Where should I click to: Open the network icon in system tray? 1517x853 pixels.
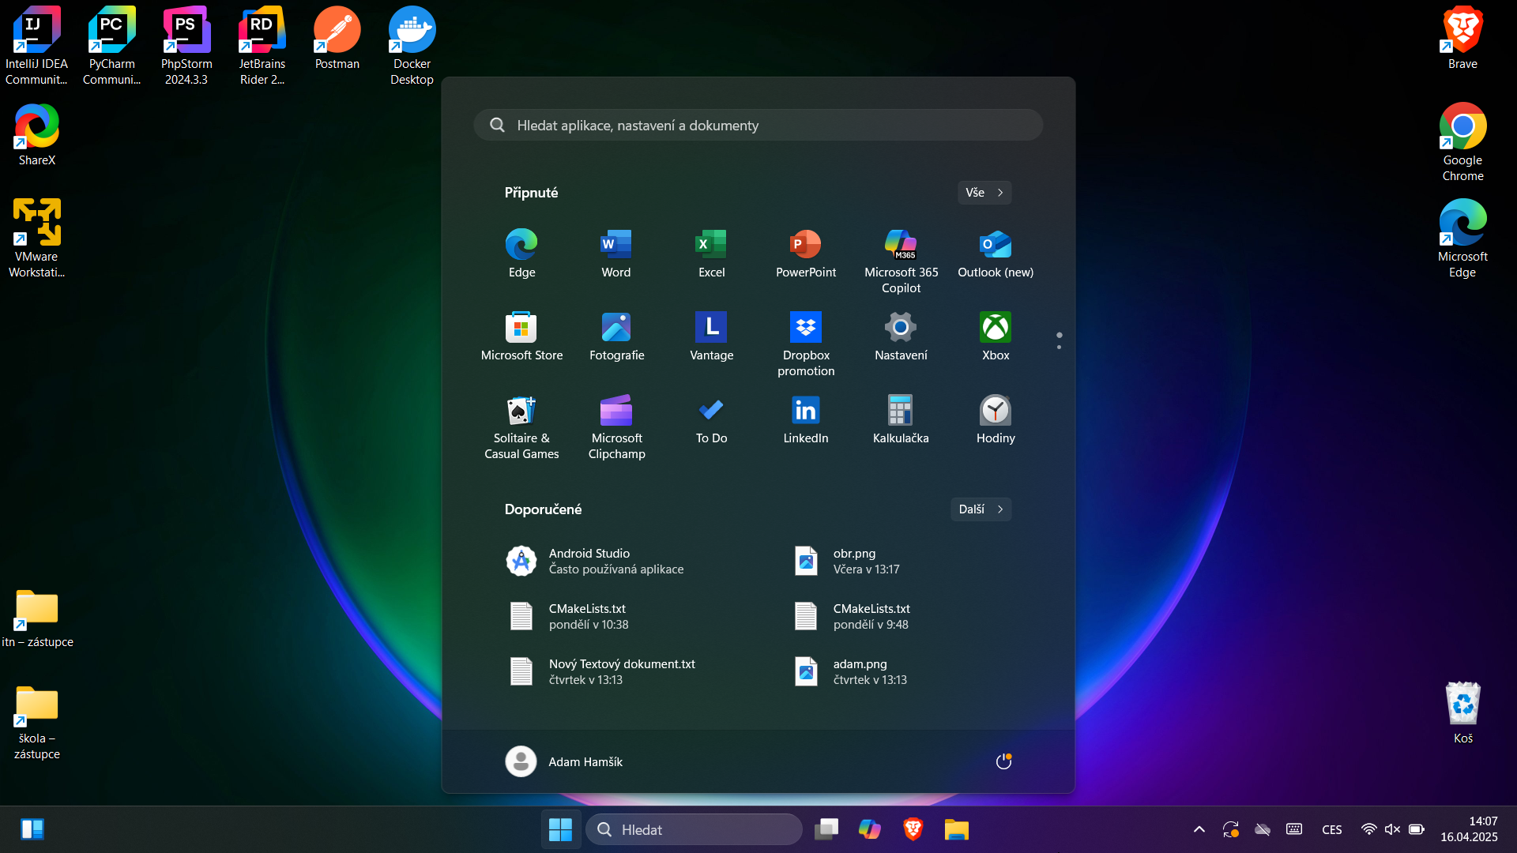(1369, 829)
